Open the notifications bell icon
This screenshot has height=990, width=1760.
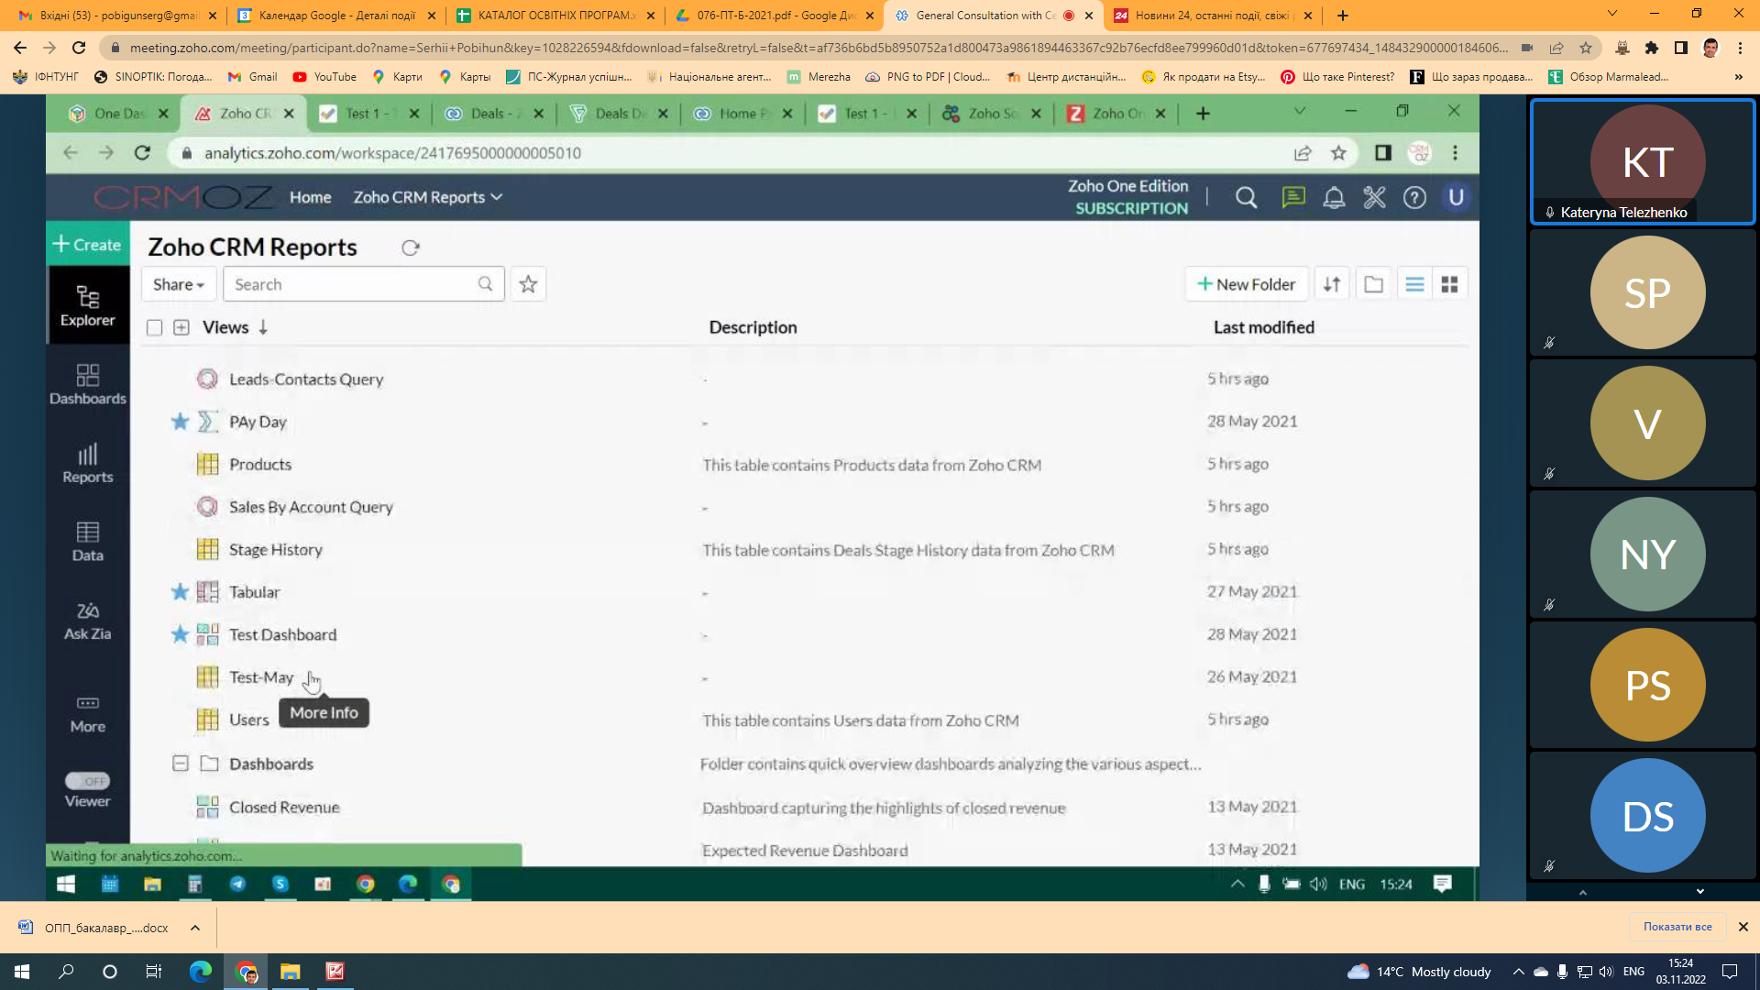click(x=1334, y=198)
